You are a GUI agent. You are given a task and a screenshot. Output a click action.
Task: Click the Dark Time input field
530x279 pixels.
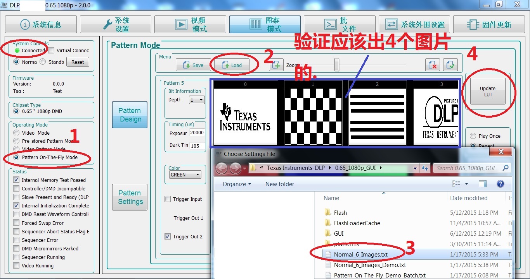197,145
